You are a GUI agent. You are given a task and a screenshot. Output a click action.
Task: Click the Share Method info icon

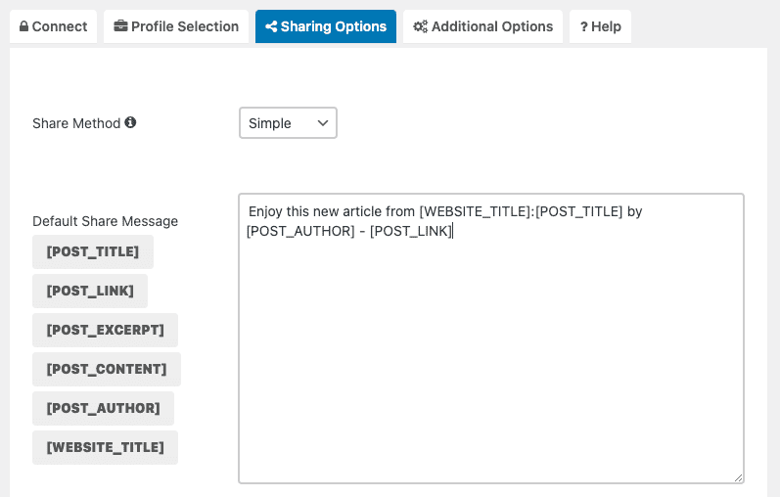(x=130, y=123)
